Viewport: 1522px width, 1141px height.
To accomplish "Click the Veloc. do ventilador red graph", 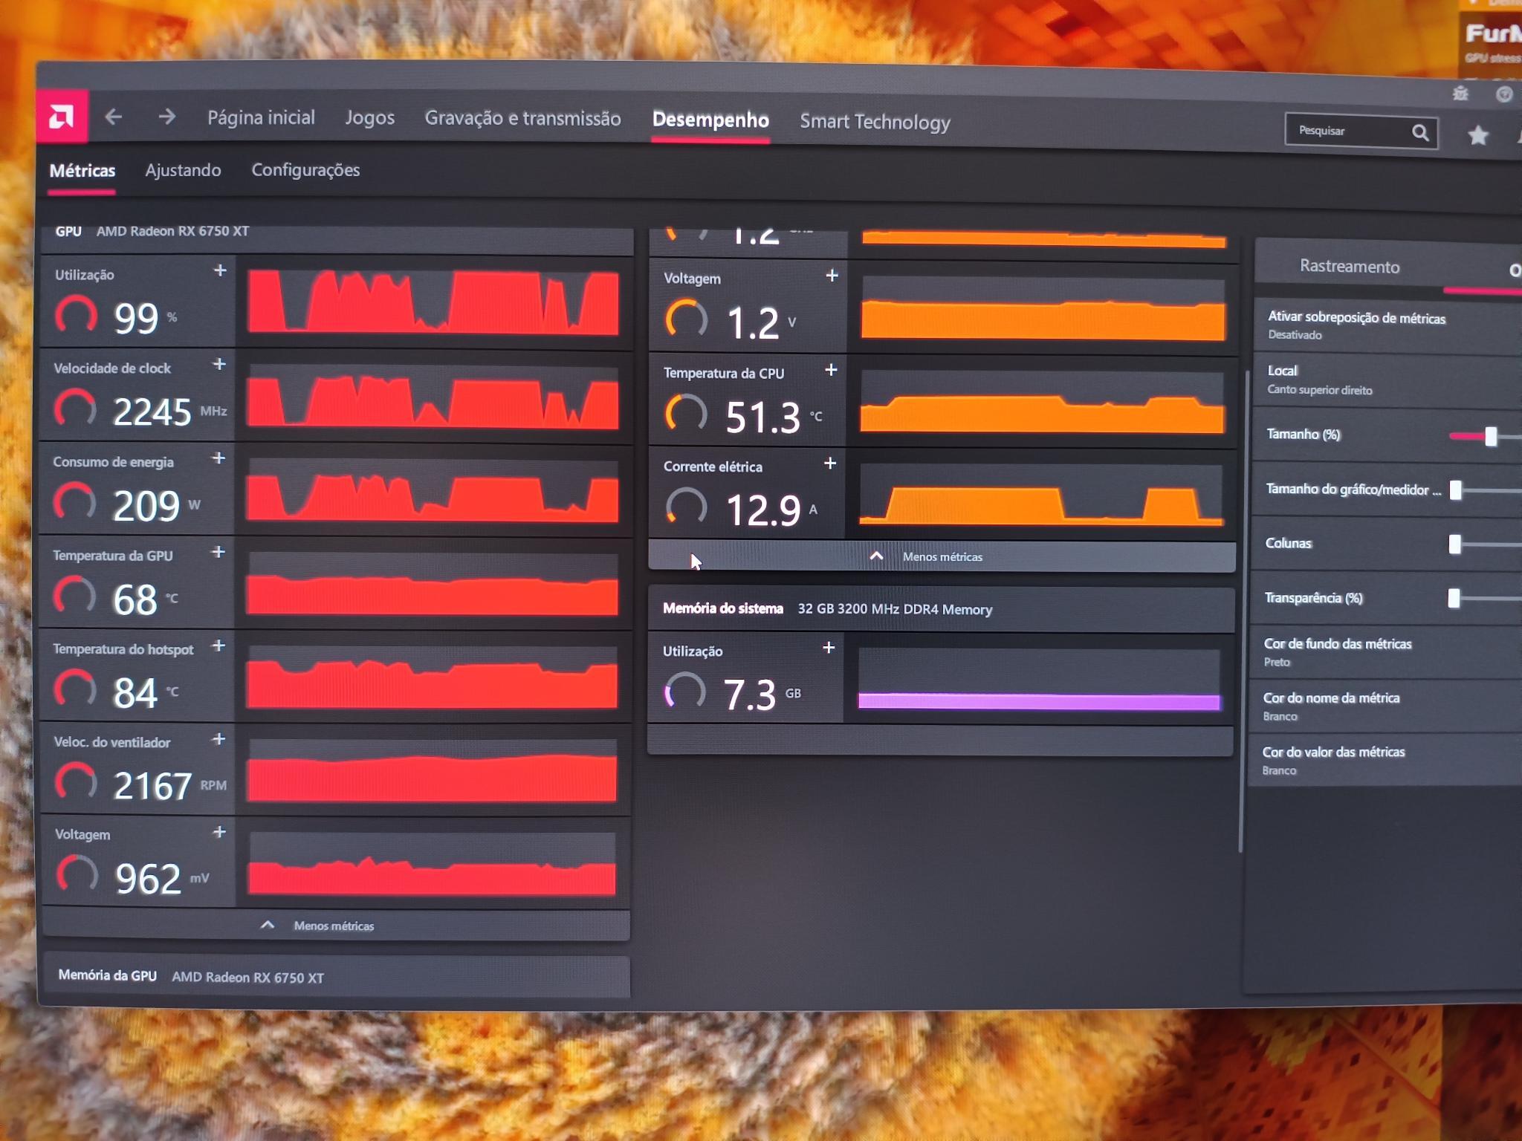I will tap(432, 770).
